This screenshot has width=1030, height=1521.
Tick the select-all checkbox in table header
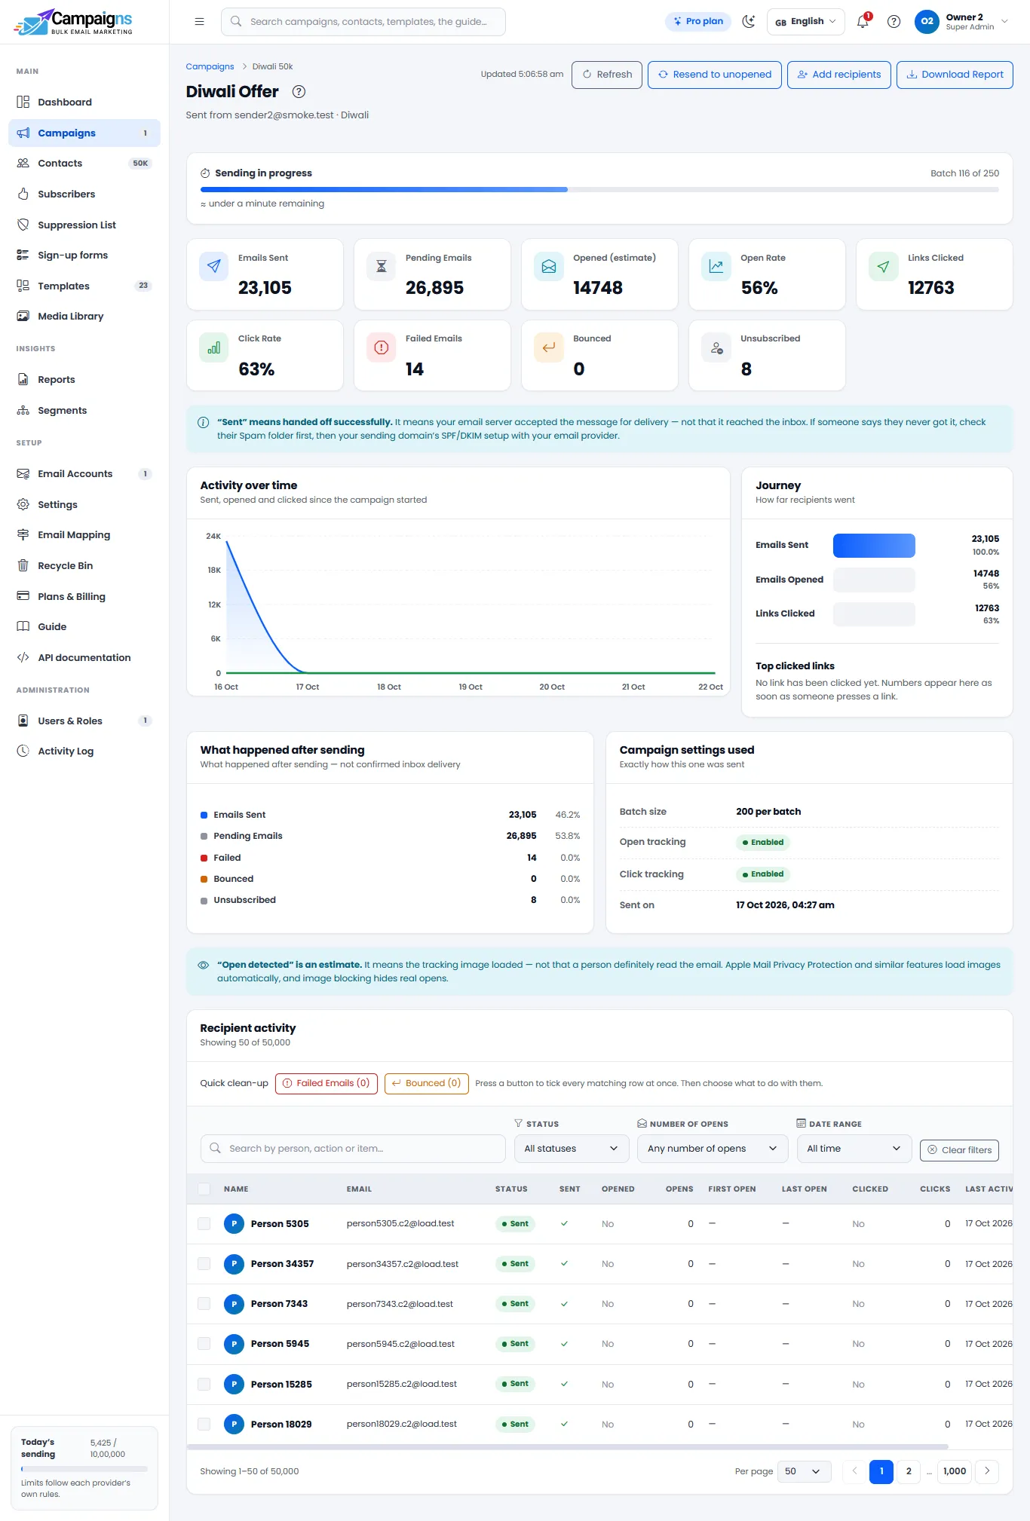(204, 1189)
